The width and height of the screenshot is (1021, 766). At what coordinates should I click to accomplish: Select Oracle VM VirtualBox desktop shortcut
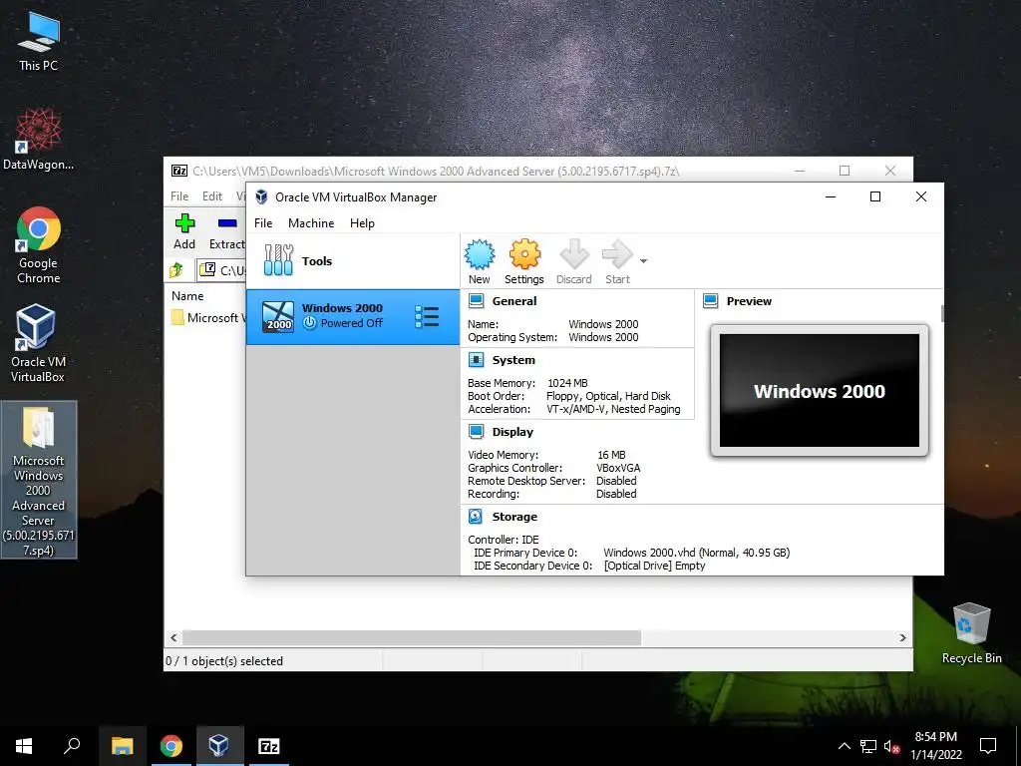tap(37, 343)
